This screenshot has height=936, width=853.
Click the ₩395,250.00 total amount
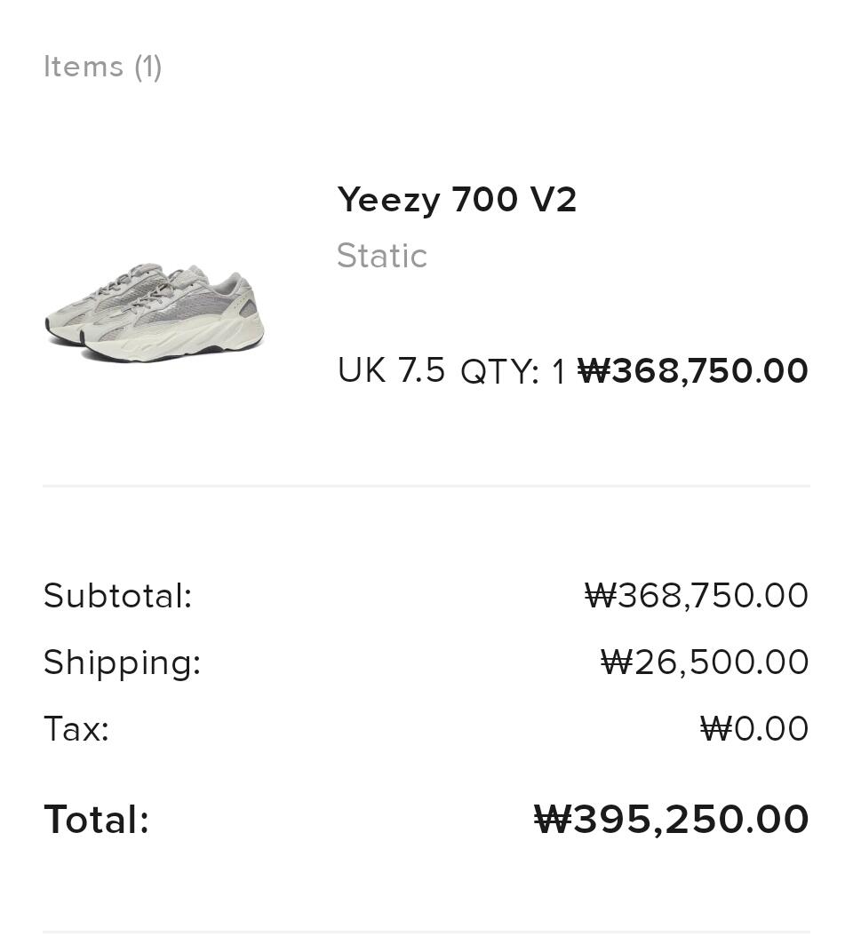tap(672, 820)
